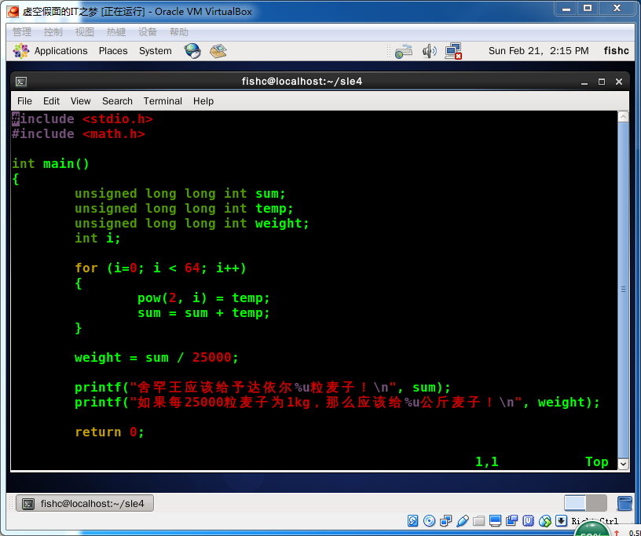
Task: Open the terminal View menu
Action: [81, 101]
